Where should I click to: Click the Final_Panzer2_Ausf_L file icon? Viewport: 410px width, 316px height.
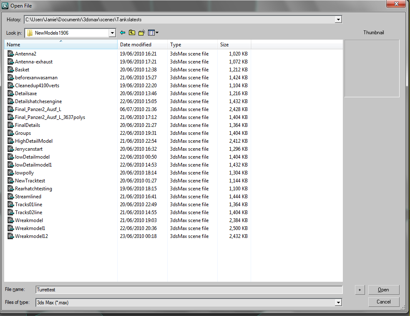[11, 109]
